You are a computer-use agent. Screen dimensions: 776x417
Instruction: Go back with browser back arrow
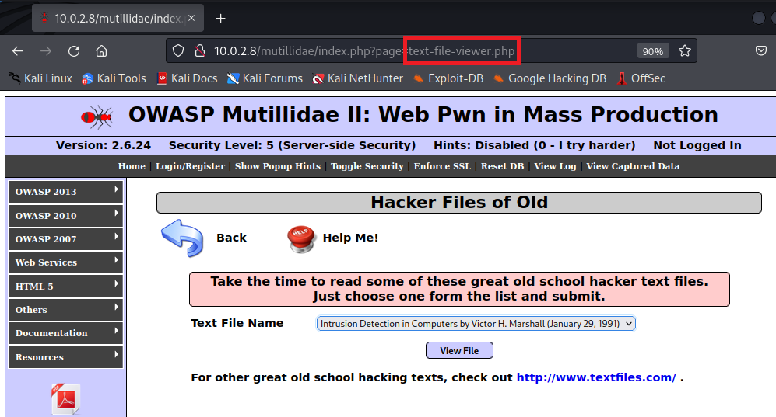pos(18,50)
